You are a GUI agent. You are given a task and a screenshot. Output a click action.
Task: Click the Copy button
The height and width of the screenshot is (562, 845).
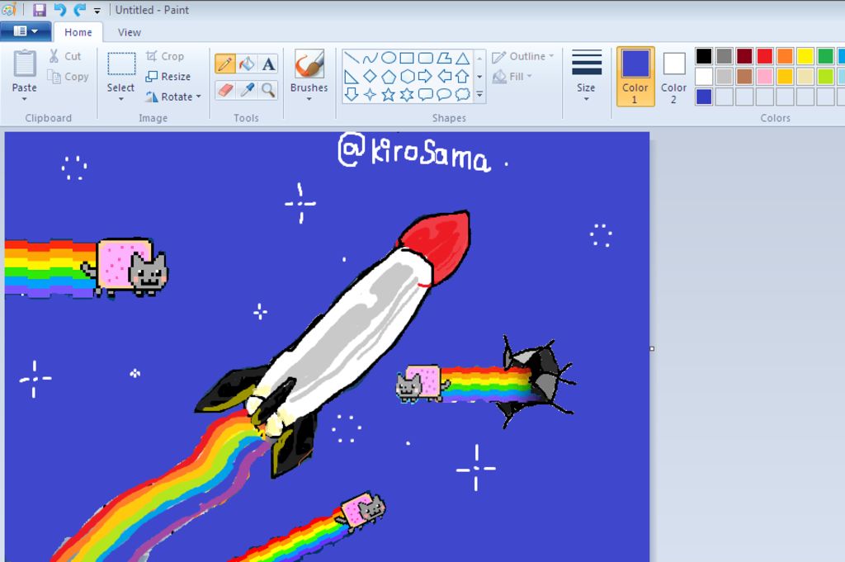tap(68, 77)
